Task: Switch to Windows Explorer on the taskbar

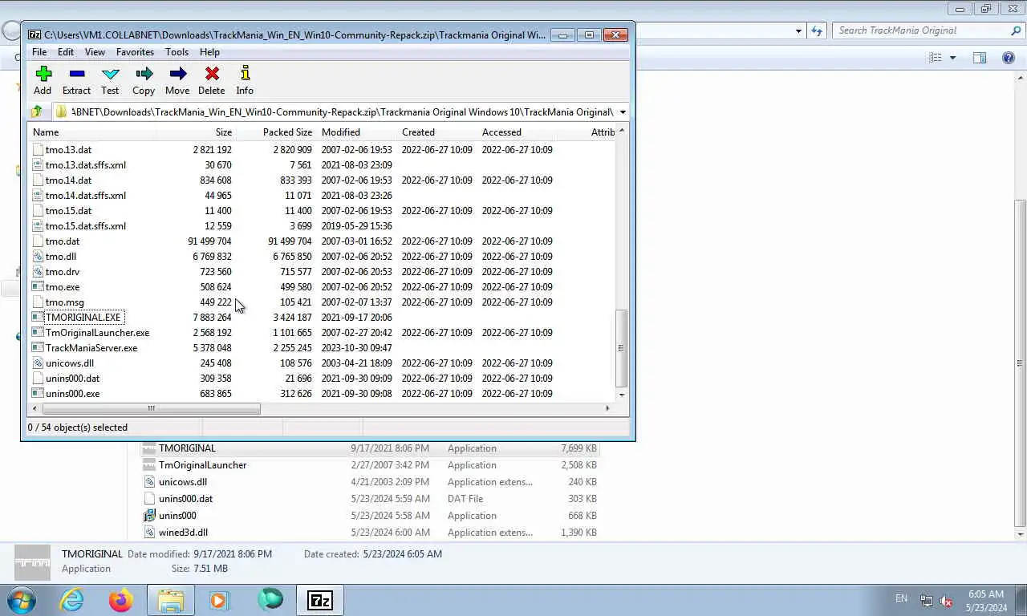Action: click(171, 600)
